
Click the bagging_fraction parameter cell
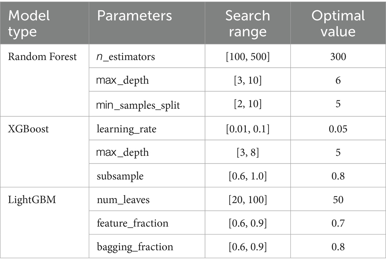(x=135, y=247)
